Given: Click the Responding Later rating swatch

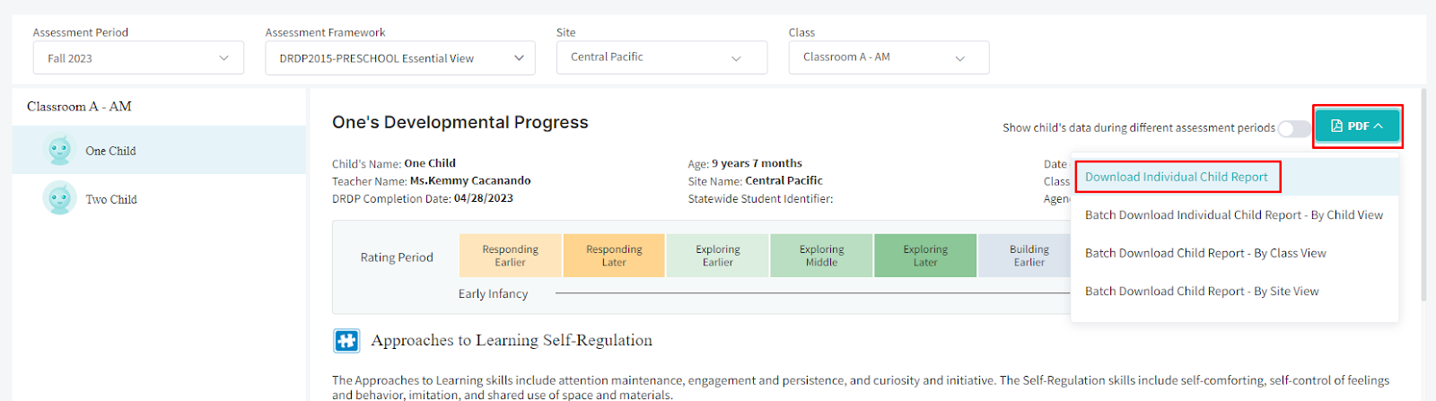Looking at the screenshot, I should click(x=614, y=256).
